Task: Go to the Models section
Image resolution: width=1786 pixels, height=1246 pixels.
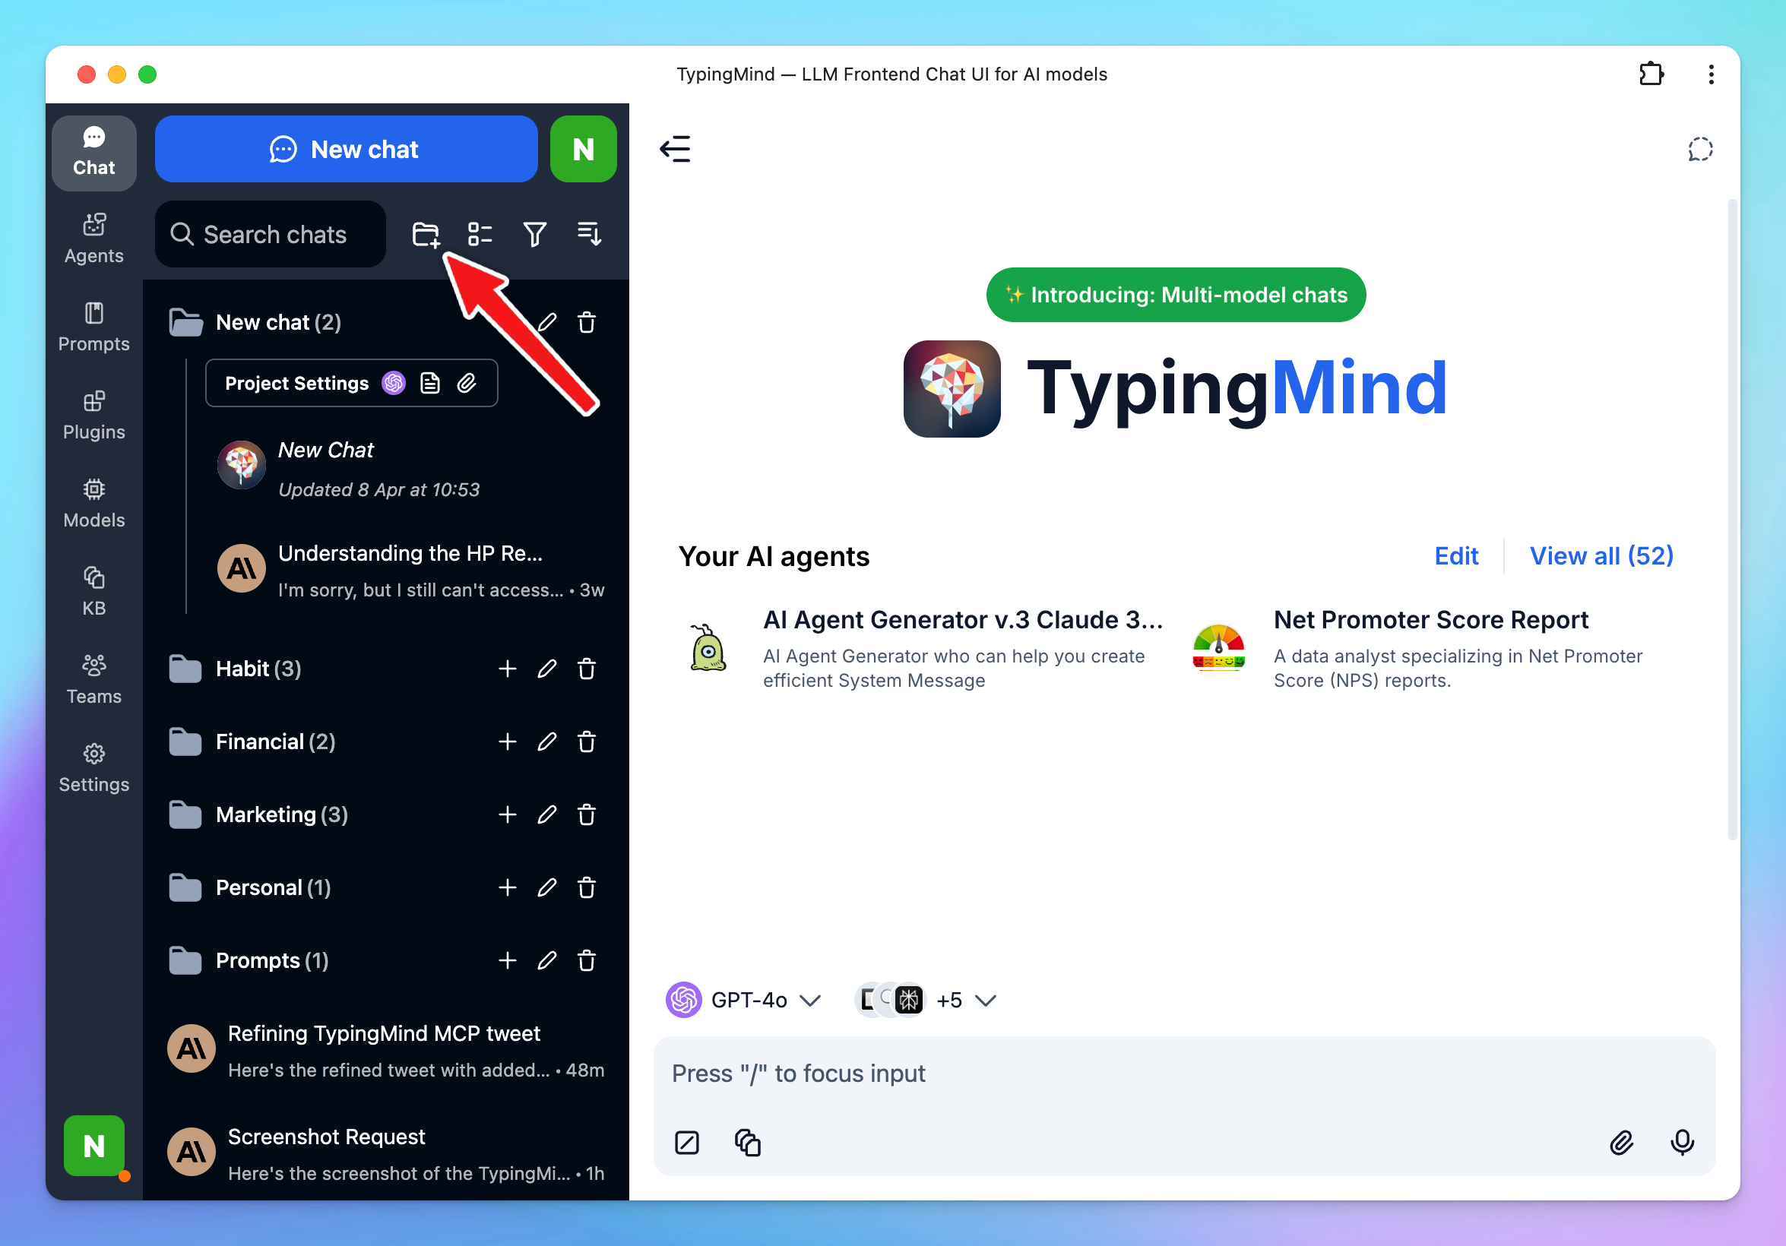Action: [x=93, y=503]
